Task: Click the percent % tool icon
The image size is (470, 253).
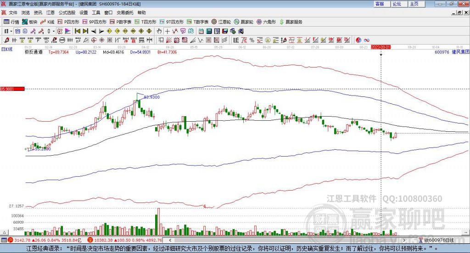Action: pos(252,40)
